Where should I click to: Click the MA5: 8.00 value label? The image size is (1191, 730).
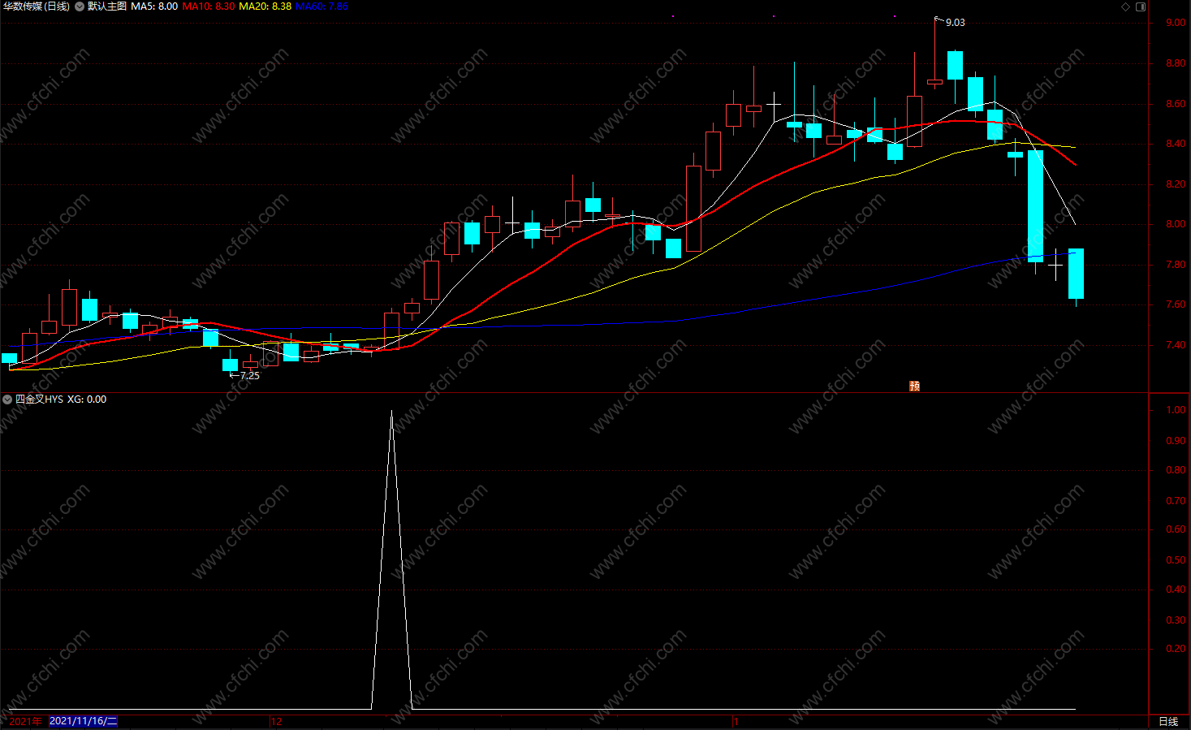pos(154,6)
